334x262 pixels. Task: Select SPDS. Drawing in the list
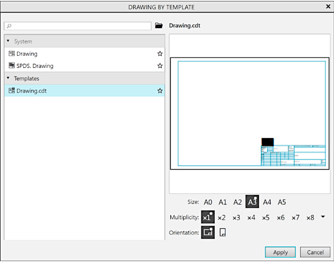click(35, 66)
